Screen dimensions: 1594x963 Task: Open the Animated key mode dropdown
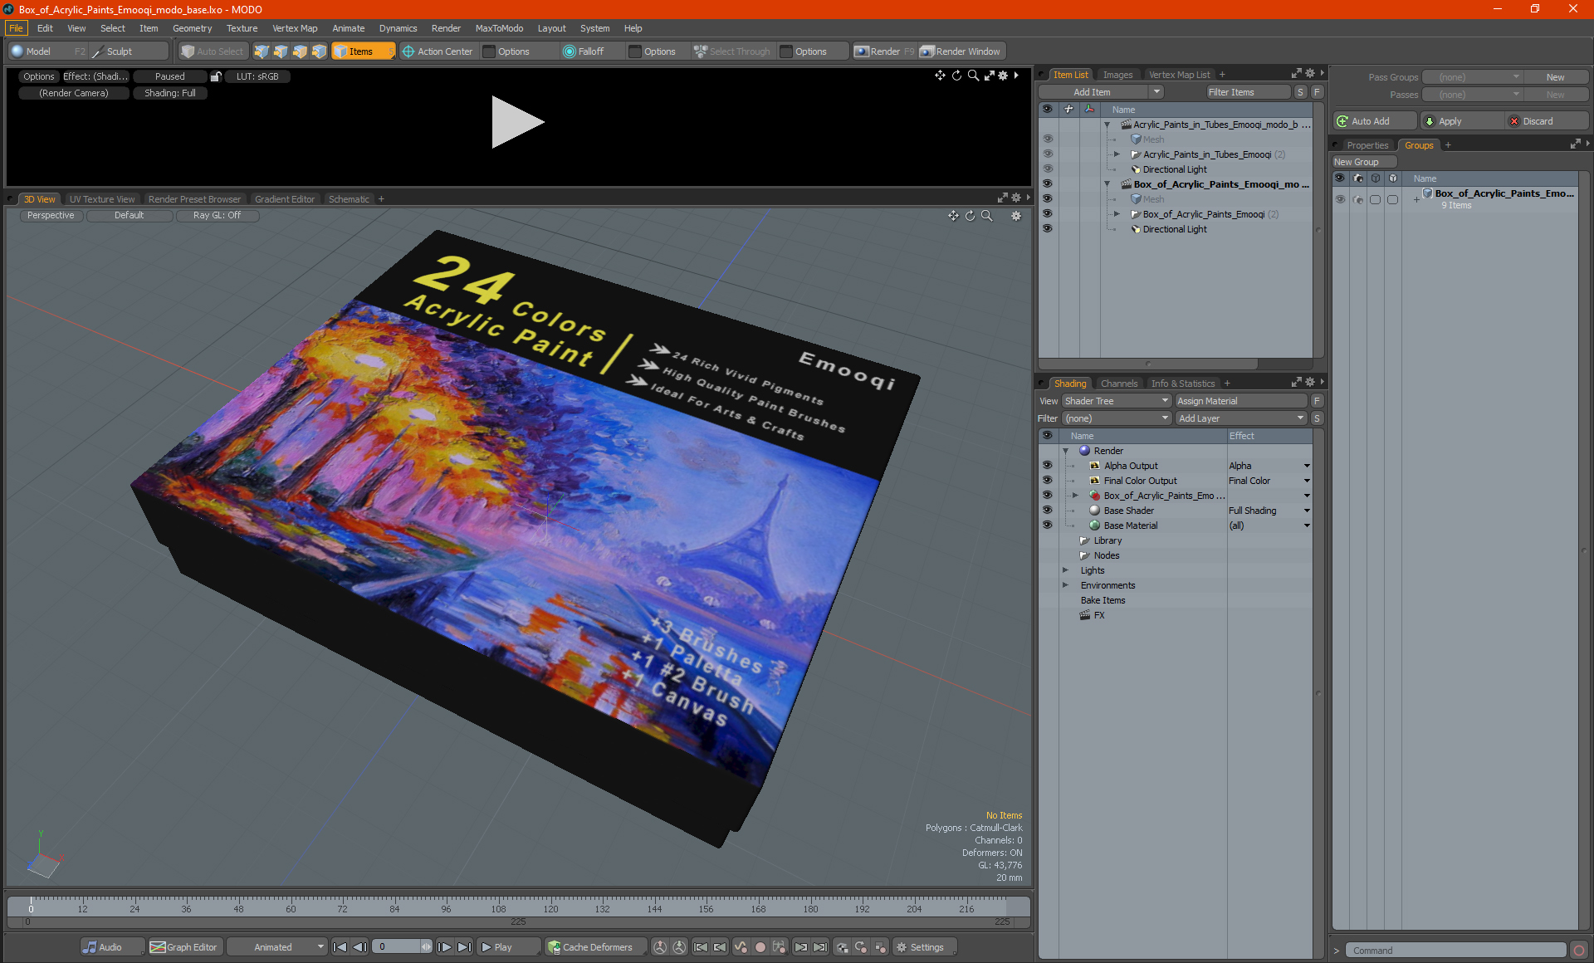coord(277,947)
